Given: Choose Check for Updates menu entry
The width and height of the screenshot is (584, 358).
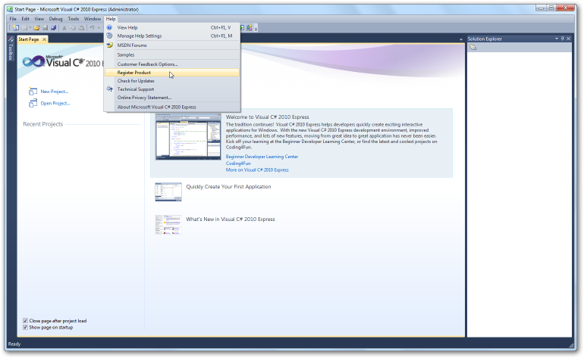Looking at the screenshot, I should coord(135,80).
